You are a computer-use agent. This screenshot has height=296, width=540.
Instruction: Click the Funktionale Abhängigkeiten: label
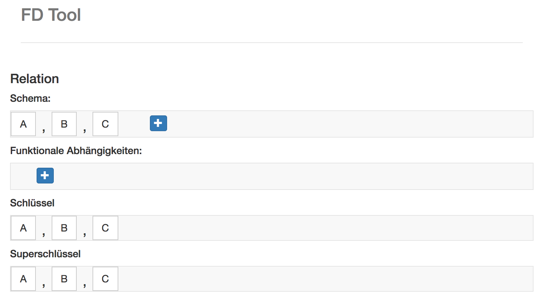[76, 151]
